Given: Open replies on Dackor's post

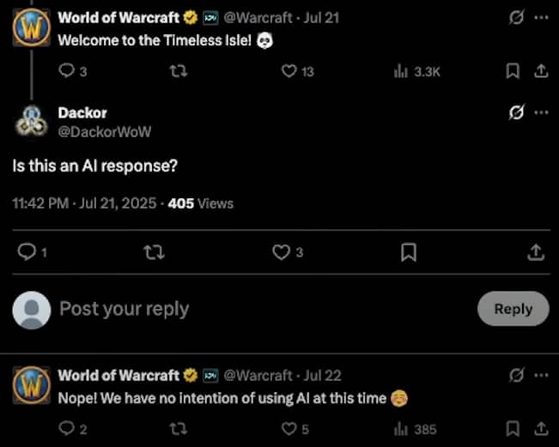Looking at the screenshot, I should 27,252.
